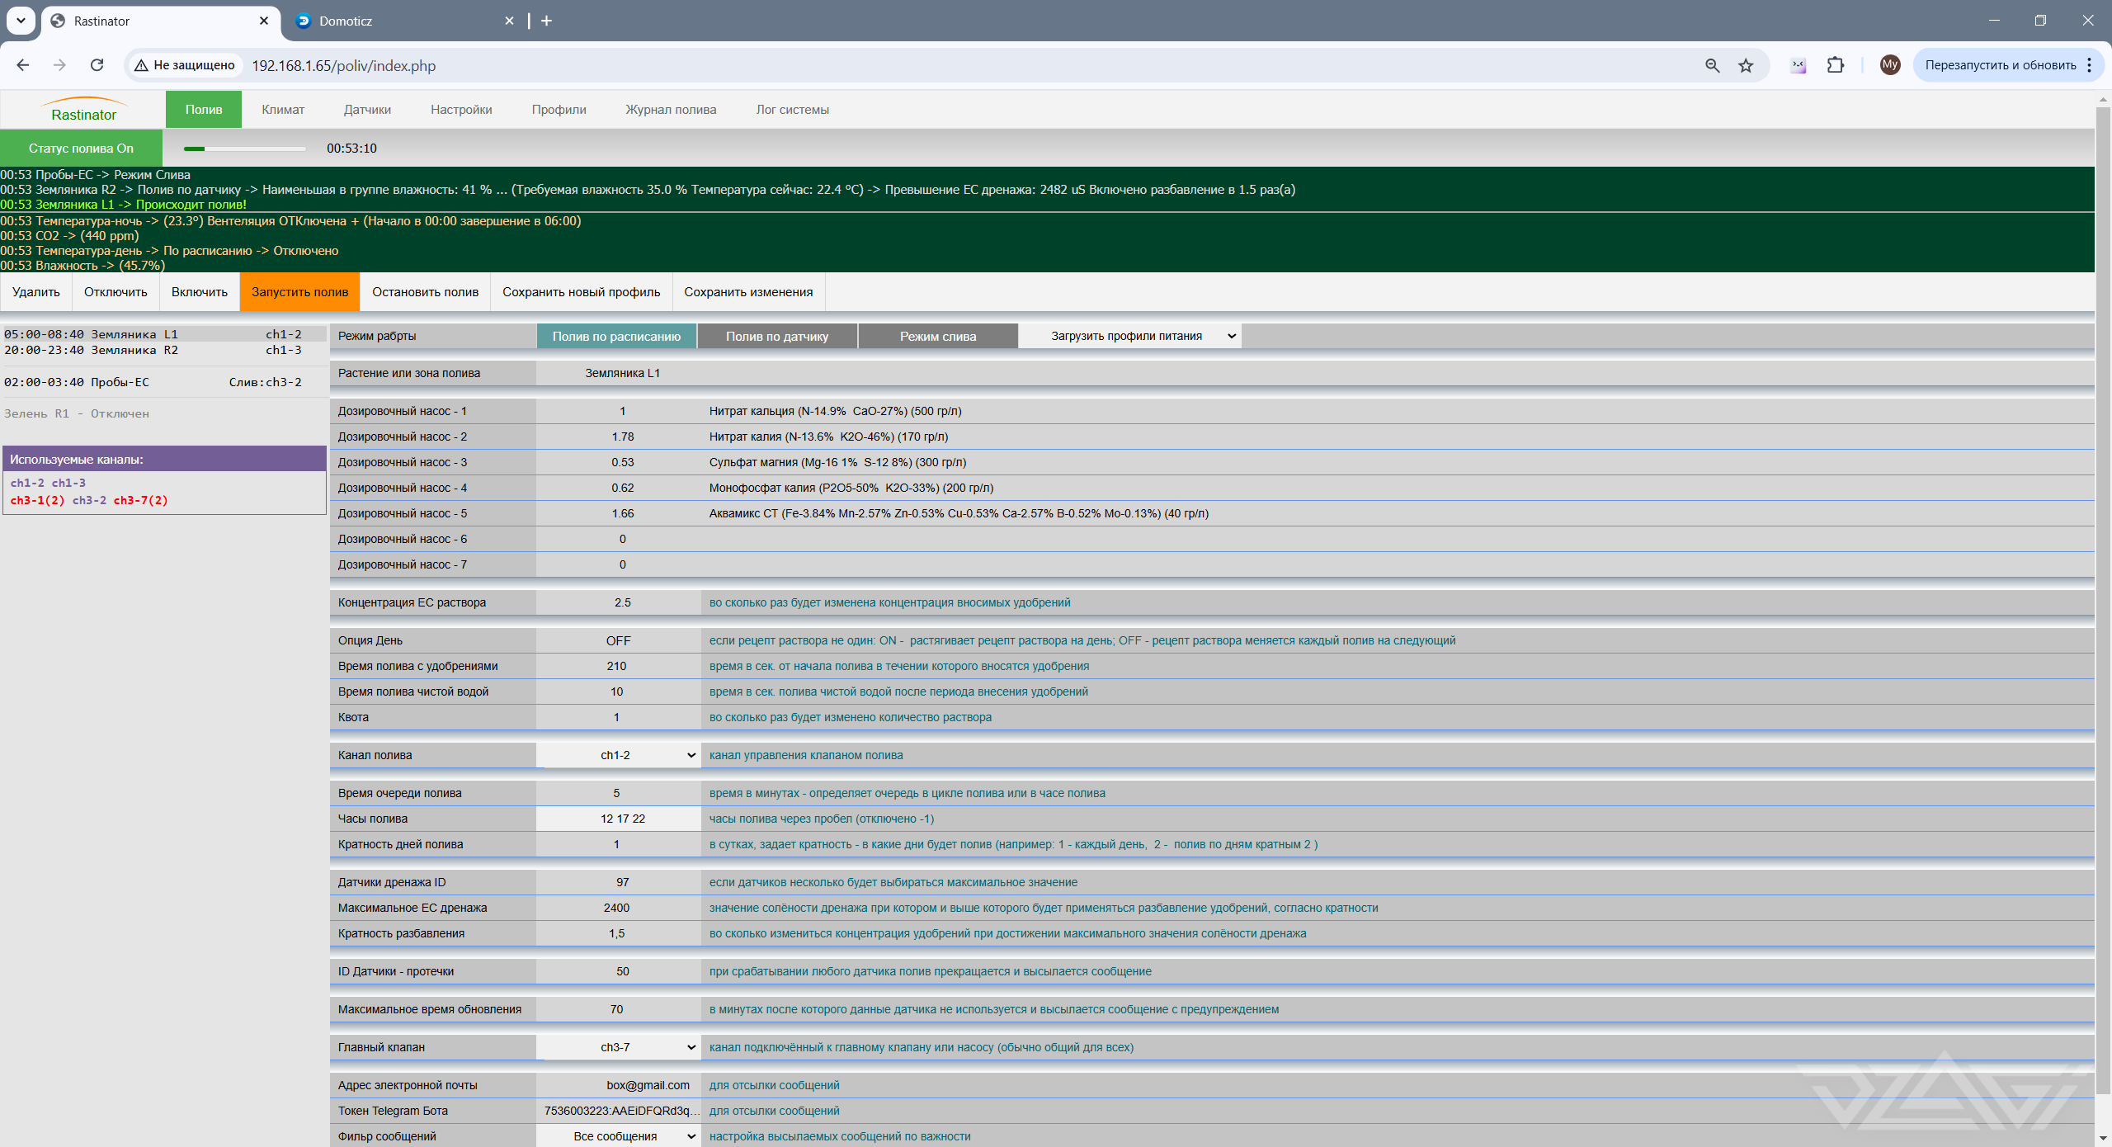2112x1147 pixels.
Task: Open the Климат menu tab
Action: 283,110
